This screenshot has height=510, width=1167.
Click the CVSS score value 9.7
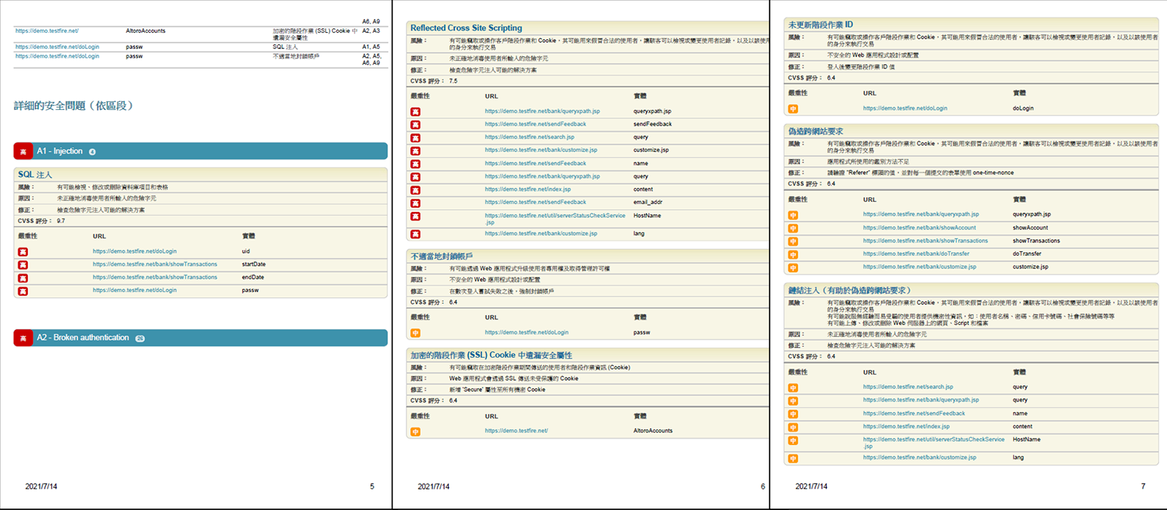[x=61, y=221]
